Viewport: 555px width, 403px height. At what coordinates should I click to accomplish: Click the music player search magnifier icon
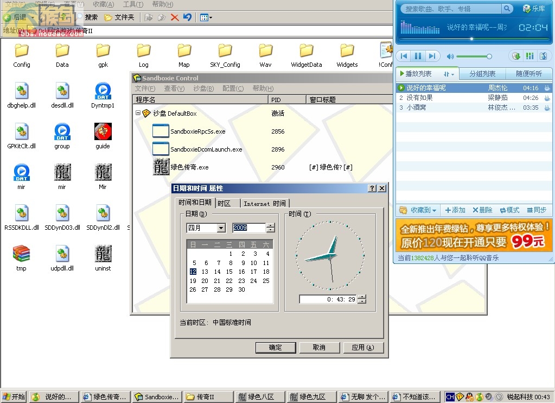[x=507, y=9]
